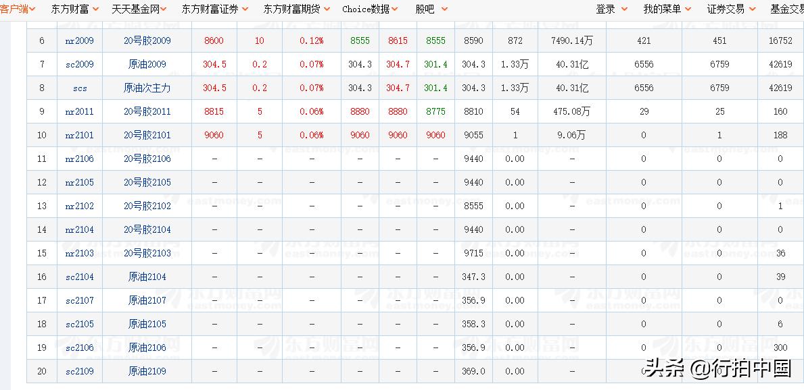Viewport: 804px width, 390px height.
Task: Open the nr2101 code link
Action: (x=80, y=135)
